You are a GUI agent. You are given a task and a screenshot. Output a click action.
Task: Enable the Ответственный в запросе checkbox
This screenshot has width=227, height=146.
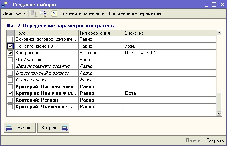[x=10, y=73]
